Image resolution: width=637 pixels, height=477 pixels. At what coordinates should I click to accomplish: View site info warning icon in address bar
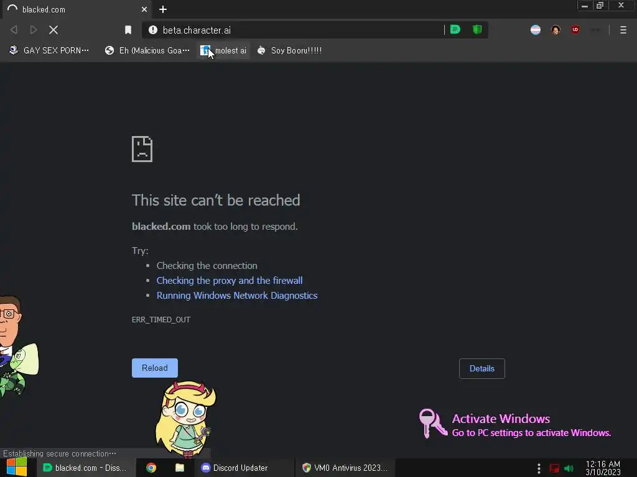[153, 30]
